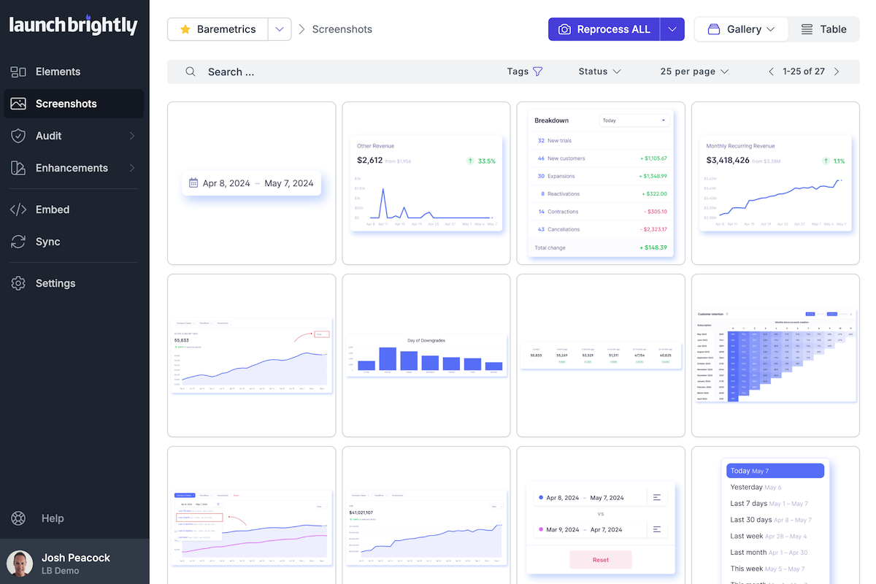Switch to Table view

[x=823, y=29]
